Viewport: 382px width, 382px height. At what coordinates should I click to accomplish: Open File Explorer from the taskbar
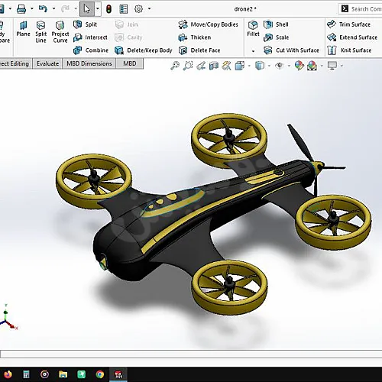(x=63, y=374)
